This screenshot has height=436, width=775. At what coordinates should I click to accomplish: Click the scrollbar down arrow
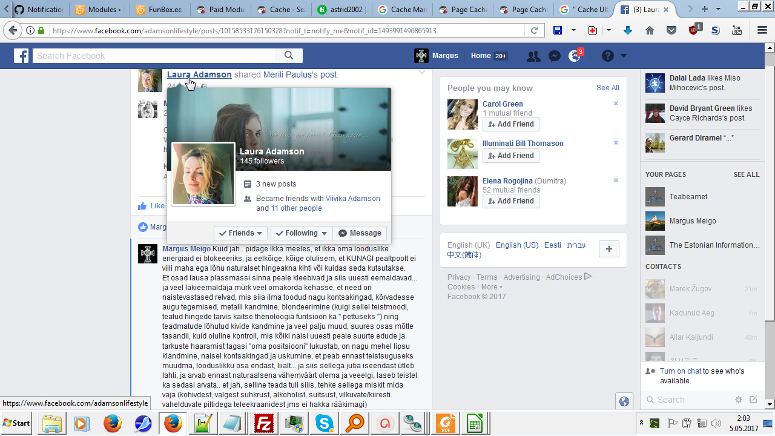(770, 405)
